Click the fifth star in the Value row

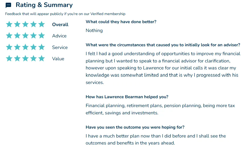click(x=42, y=58)
